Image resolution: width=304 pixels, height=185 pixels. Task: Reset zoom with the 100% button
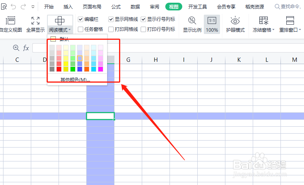coord(212,24)
